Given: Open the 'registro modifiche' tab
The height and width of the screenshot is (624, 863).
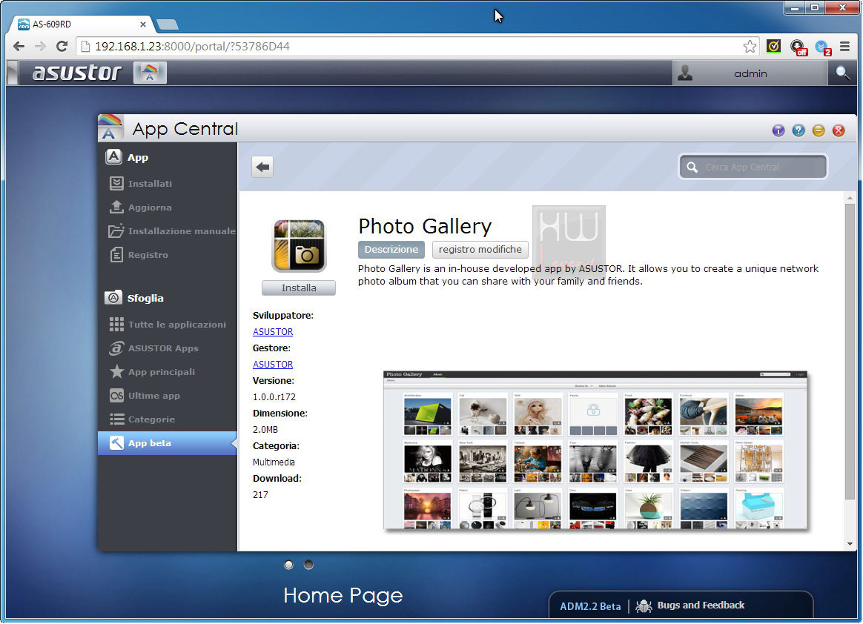Looking at the screenshot, I should (480, 249).
